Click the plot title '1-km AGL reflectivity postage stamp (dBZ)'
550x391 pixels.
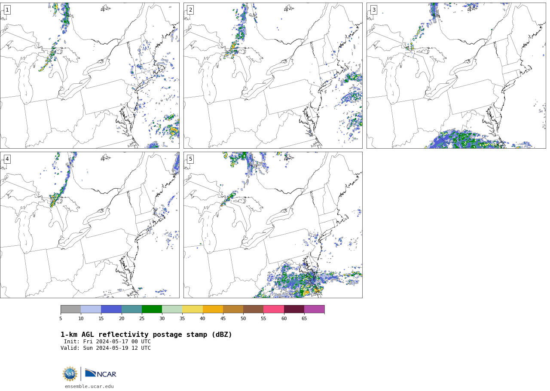pos(146,335)
